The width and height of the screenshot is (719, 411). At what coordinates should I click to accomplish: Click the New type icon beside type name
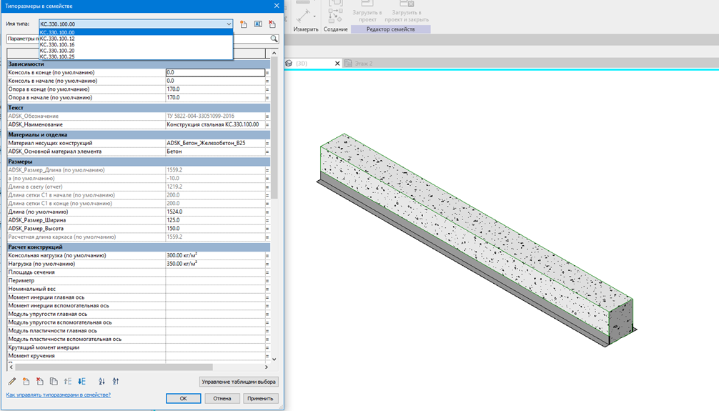244,24
